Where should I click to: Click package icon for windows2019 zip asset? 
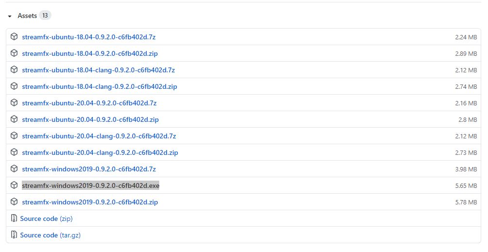(x=14, y=202)
